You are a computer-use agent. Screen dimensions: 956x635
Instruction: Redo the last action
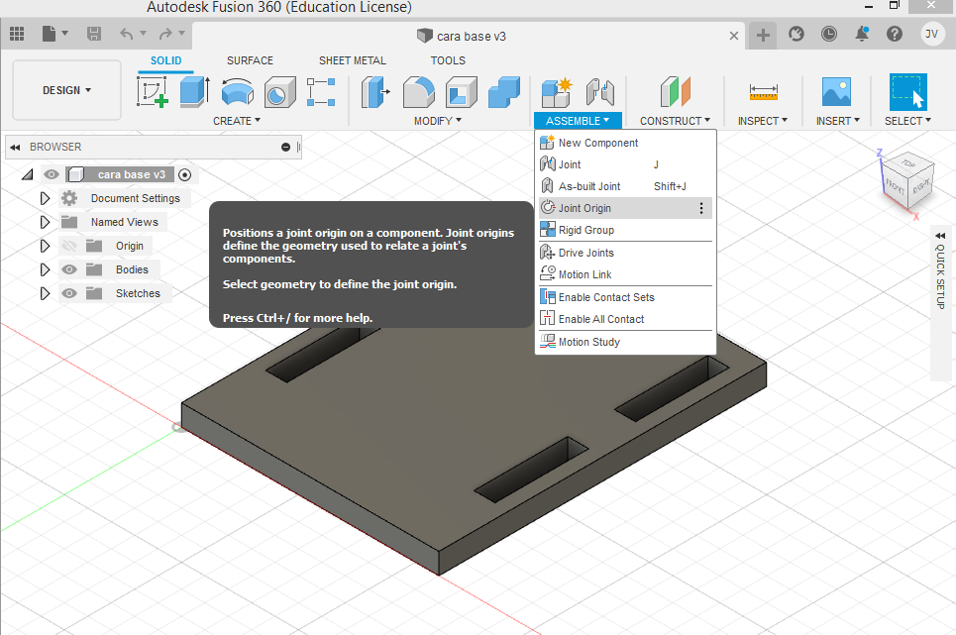(x=165, y=34)
